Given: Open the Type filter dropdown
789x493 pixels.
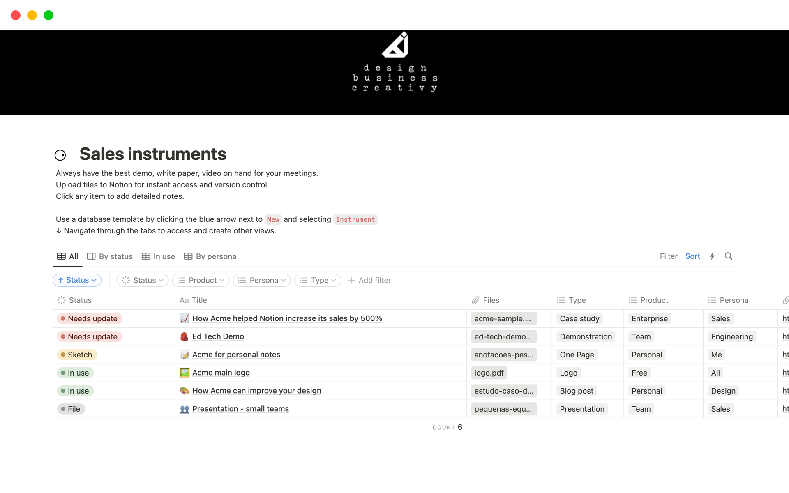Looking at the screenshot, I should click(x=318, y=280).
